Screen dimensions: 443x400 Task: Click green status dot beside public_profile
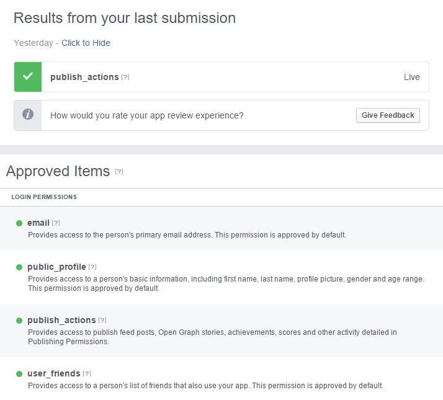(19, 267)
